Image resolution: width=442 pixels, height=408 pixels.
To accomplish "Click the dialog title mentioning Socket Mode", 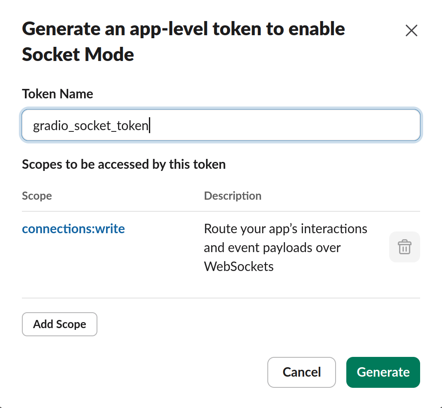I will pos(184,42).
